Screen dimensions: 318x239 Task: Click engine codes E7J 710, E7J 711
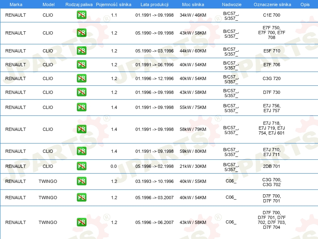[272, 152]
